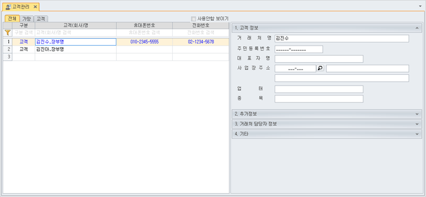Click the 구분 검색 filter field
The height and width of the screenshot is (197, 426).
[23, 33]
